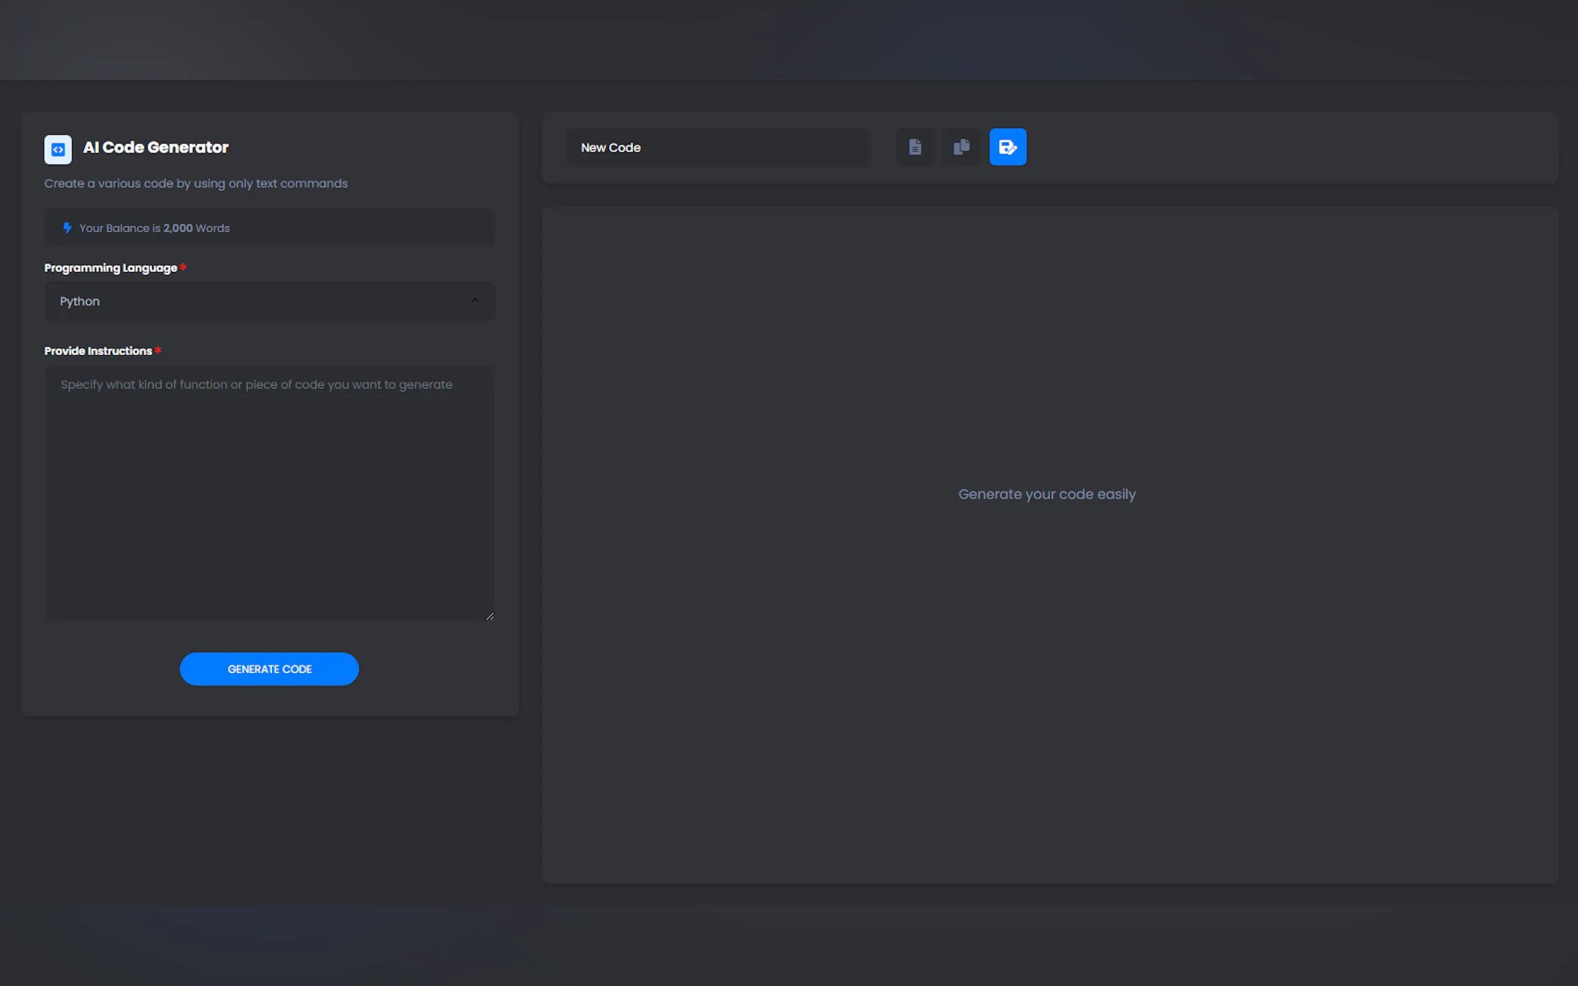Image resolution: width=1578 pixels, height=986 pixels.
Task: Expand the Programming Language chevron arrow
Action: [475, 301]
